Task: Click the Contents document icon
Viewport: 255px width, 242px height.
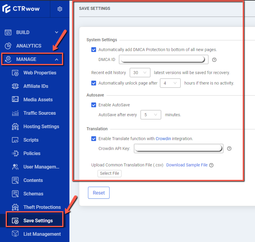Action: tap(15, 180)
